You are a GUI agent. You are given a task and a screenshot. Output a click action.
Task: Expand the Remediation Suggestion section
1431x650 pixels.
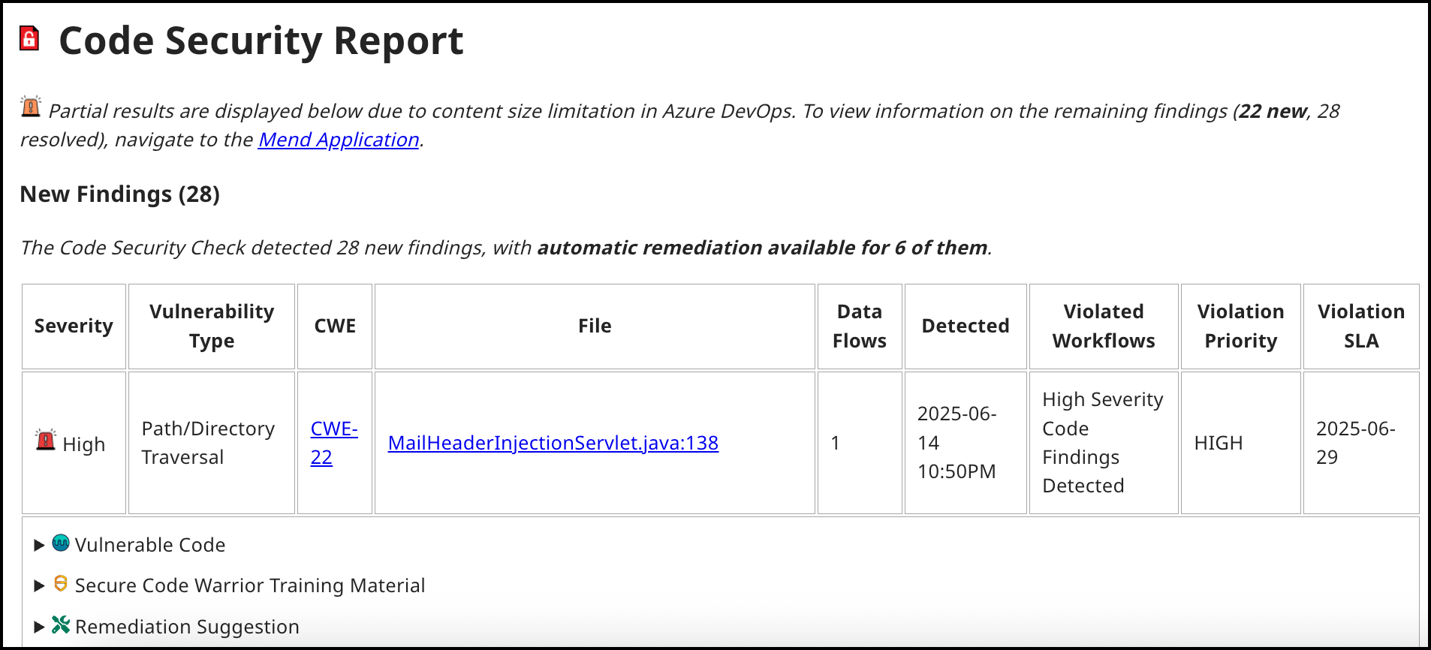[x=40, y=627]
